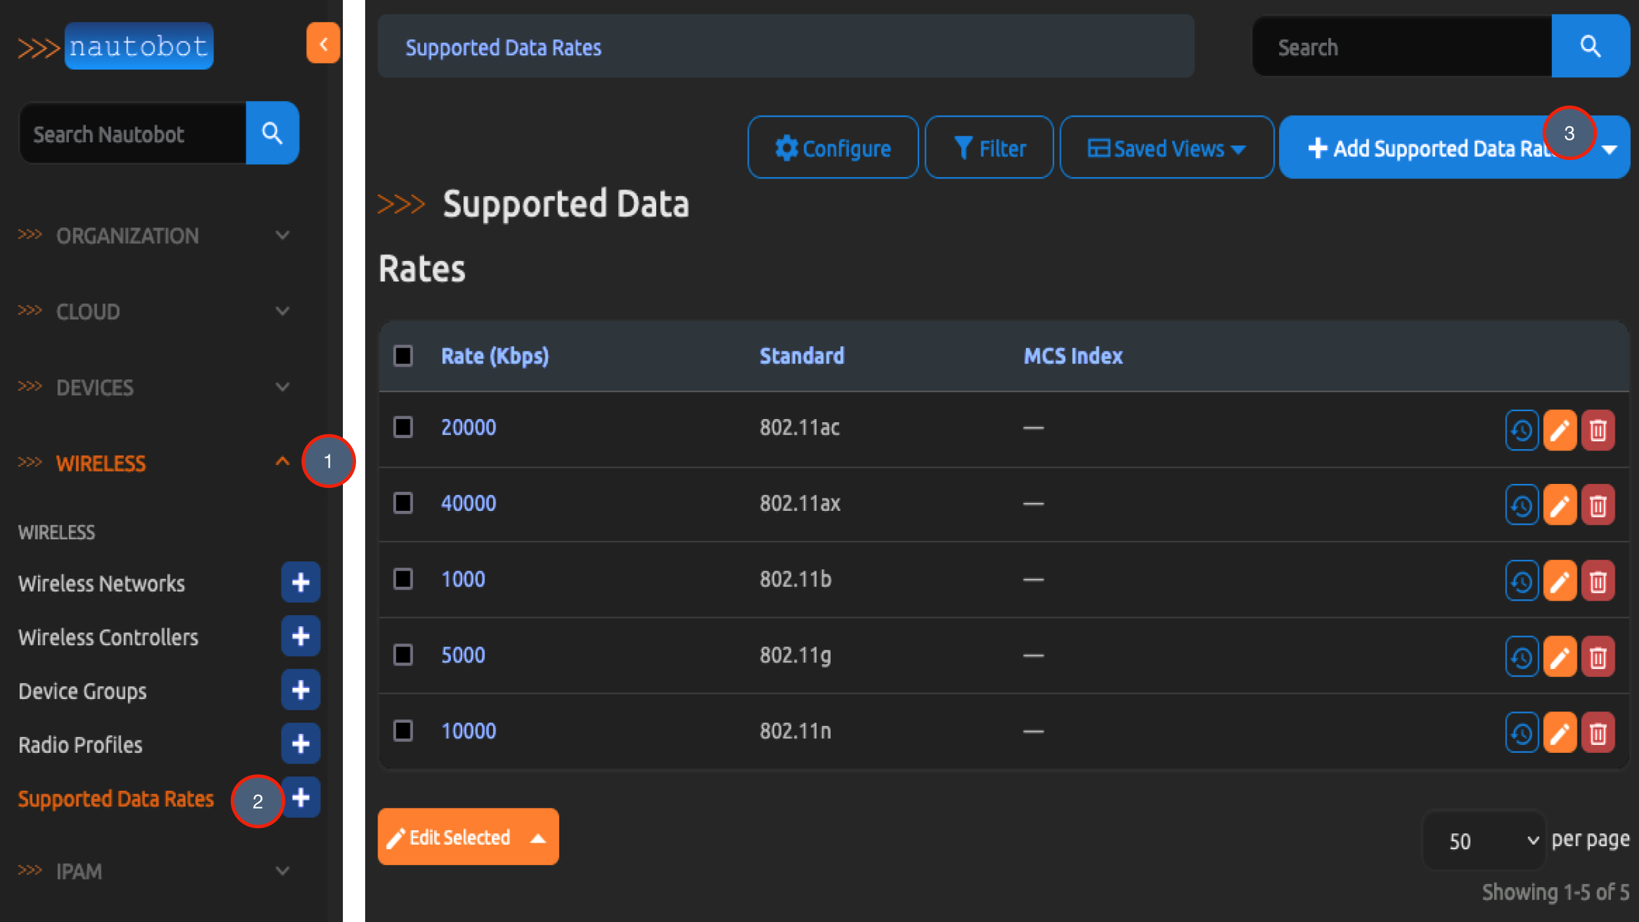Add a Wireless Controller with its plus icon
Viewport: 1639px width, 922px height.
coord(300,636)
